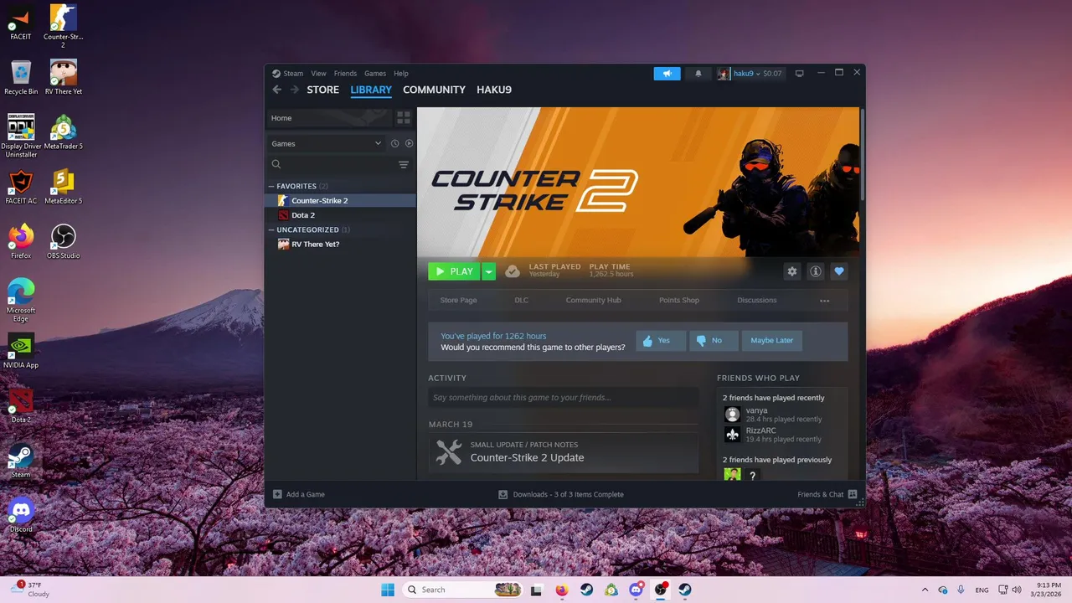Screen dimensions: 1072x603
Task: Launch Microsoft Edge from the desktop
Action: [x=21, y=300]
